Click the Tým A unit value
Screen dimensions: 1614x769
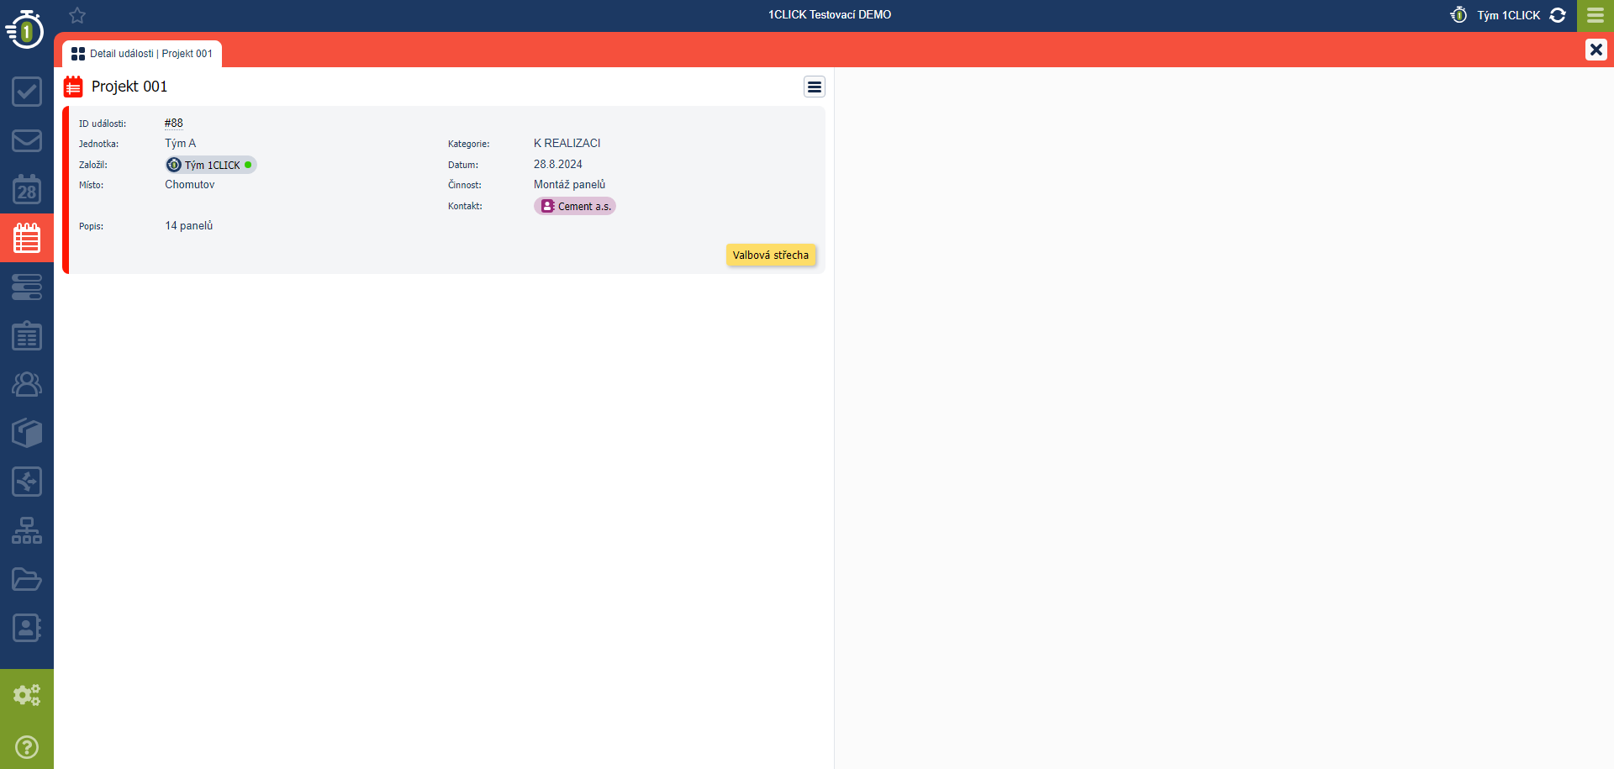(181, 143)
